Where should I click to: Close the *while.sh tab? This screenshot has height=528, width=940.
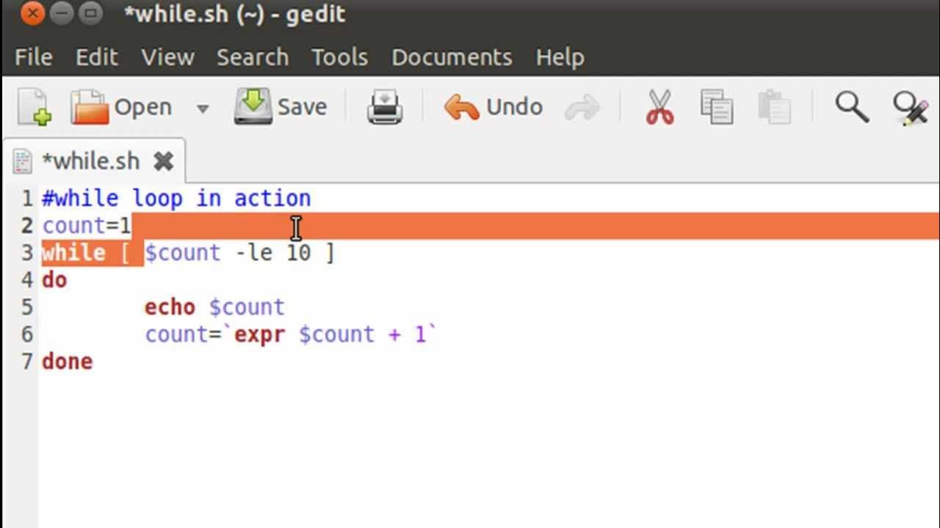coord(163,161)
